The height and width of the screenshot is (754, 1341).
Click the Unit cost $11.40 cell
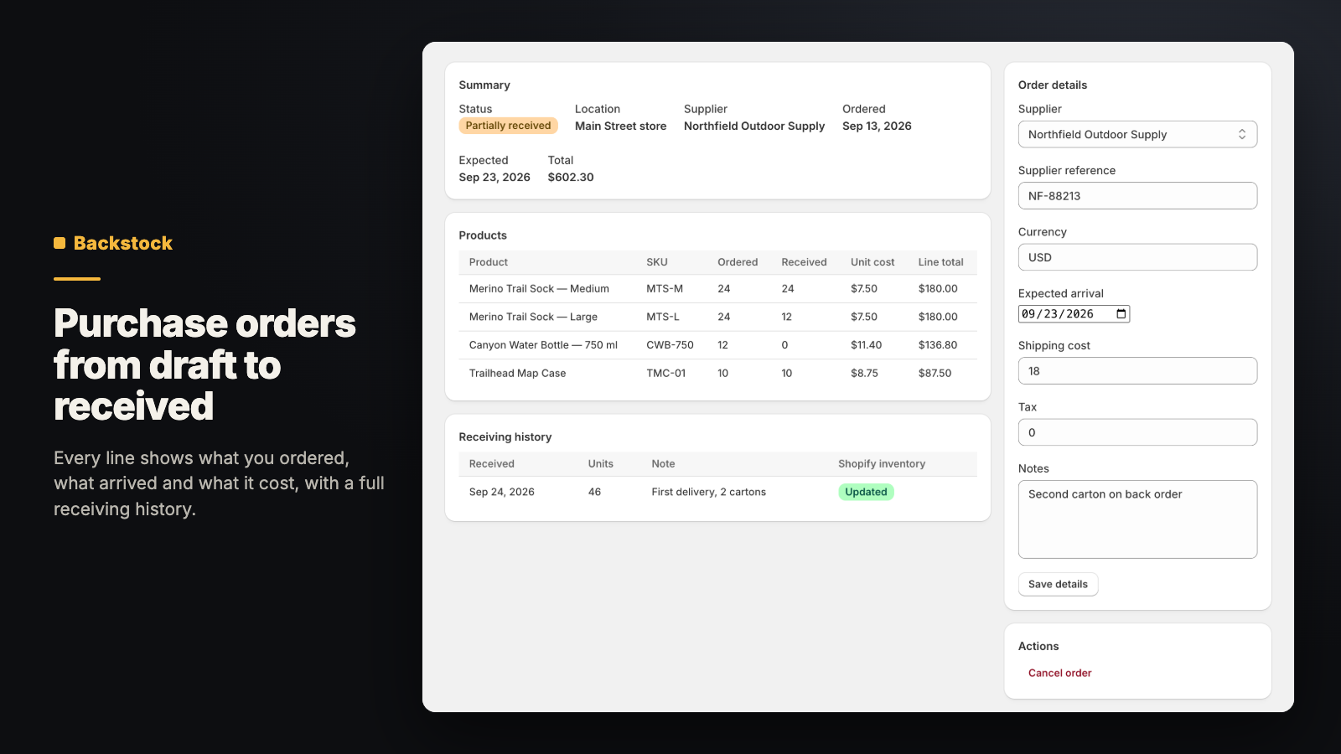click(866, 345)
